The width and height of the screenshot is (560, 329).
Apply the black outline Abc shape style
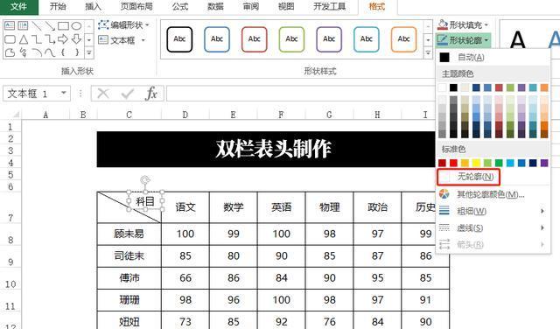tap(179, 39)
